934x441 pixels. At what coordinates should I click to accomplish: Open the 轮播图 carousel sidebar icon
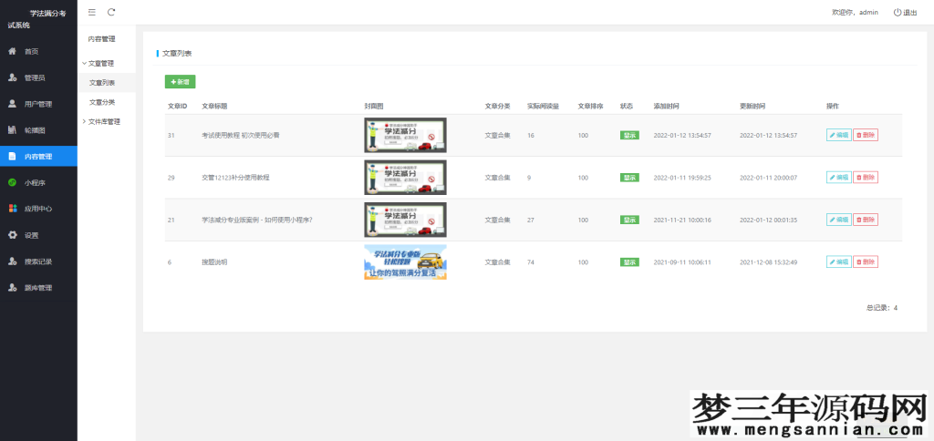[12, 130]
